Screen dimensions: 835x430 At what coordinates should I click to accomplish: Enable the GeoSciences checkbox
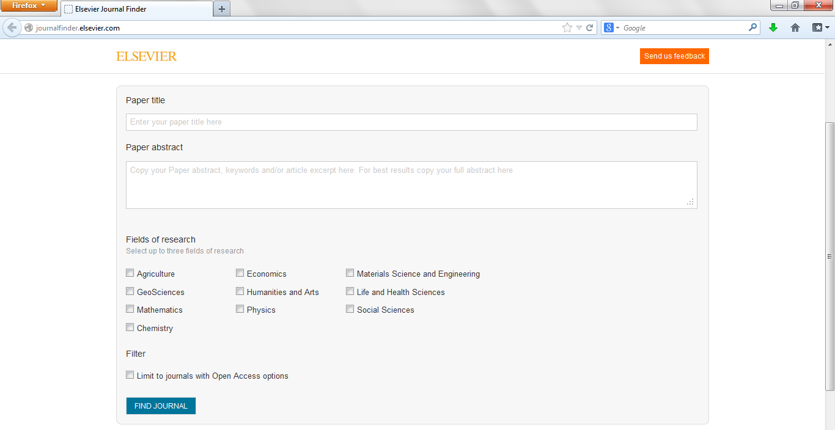[130, 291]
